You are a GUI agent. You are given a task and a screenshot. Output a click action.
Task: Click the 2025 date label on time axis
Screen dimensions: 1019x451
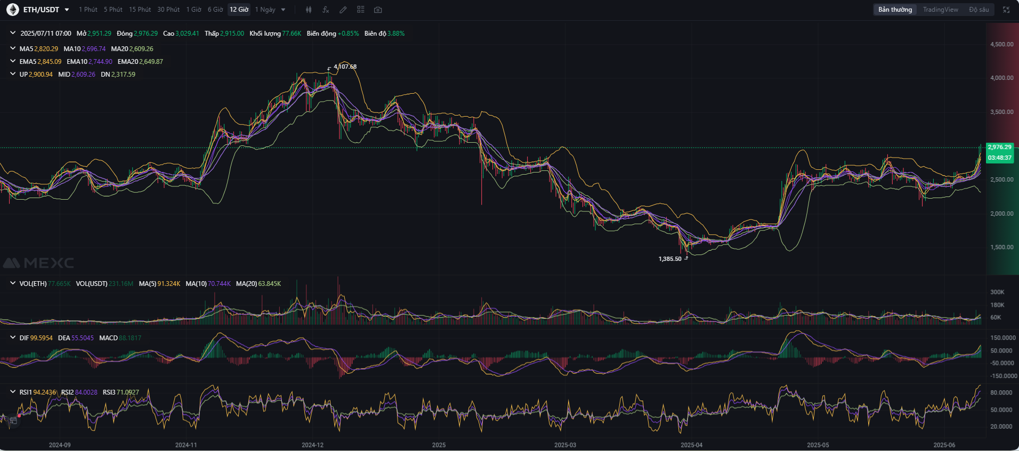439,445
